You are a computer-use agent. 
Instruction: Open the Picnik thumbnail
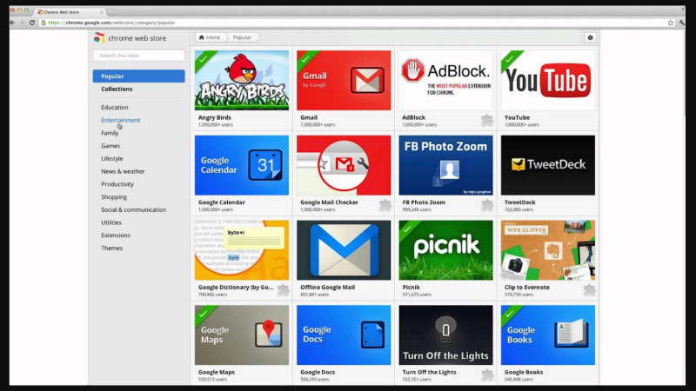pyautogui.click(x=445, y=250)
